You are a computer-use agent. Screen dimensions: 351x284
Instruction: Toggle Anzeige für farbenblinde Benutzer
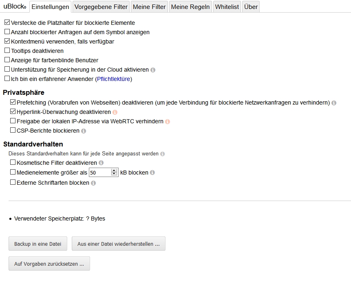pos(7,60)
